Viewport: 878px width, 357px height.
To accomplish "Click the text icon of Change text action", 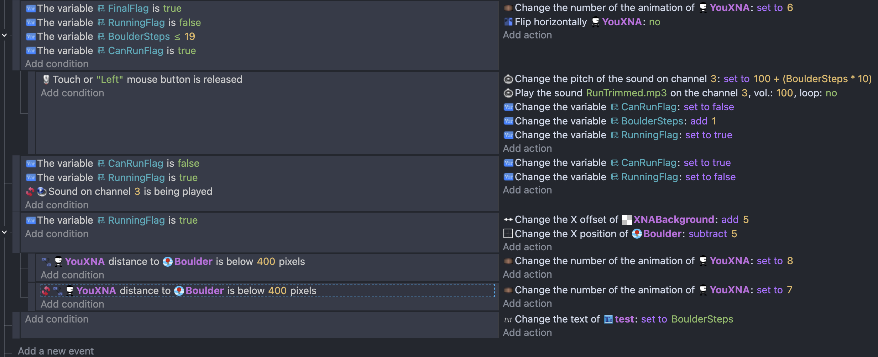I will tap(508, 320).
